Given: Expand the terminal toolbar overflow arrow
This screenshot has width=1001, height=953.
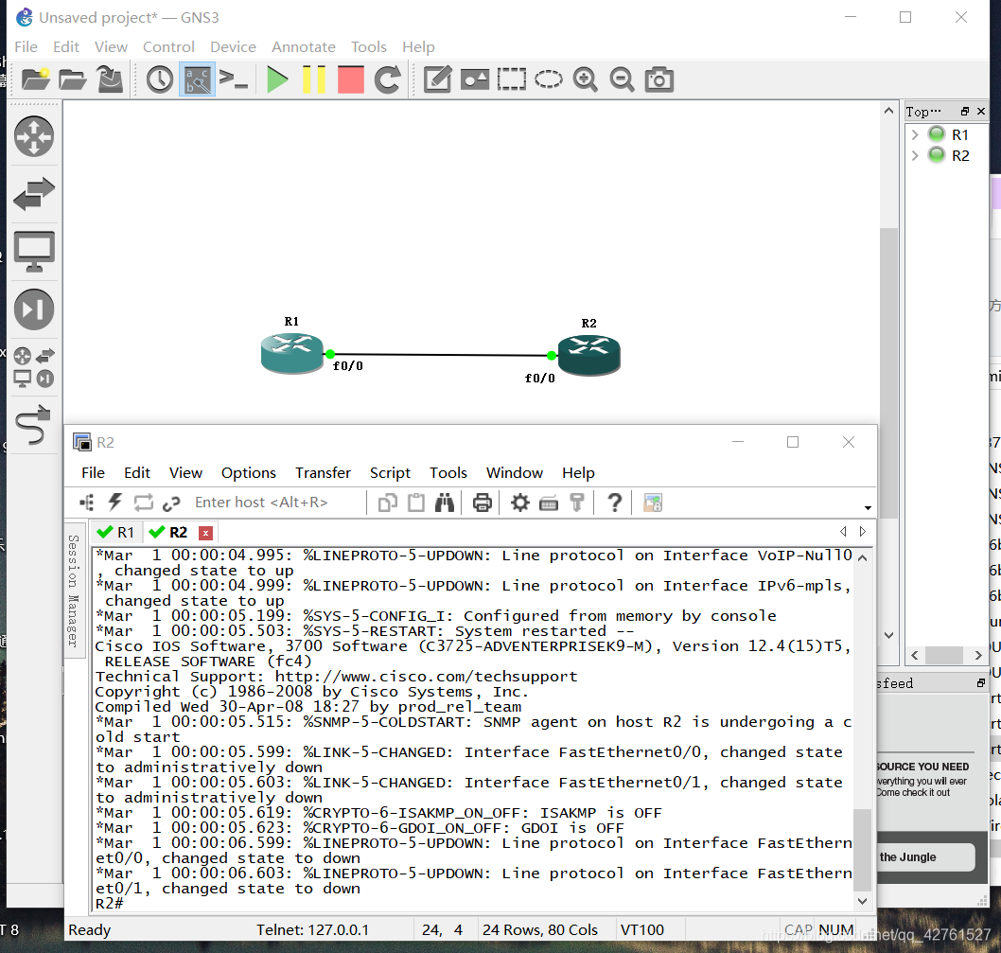Looking at the screenshot, I should [868, 508].
